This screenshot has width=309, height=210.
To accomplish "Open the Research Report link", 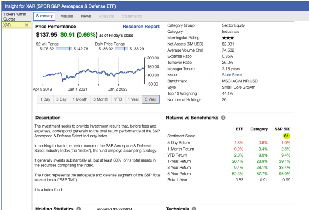I will (x=141, y=26).
